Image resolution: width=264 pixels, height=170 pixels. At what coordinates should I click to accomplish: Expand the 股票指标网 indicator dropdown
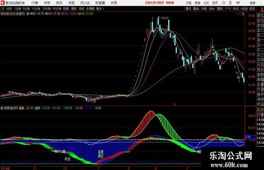pos(2,108)
